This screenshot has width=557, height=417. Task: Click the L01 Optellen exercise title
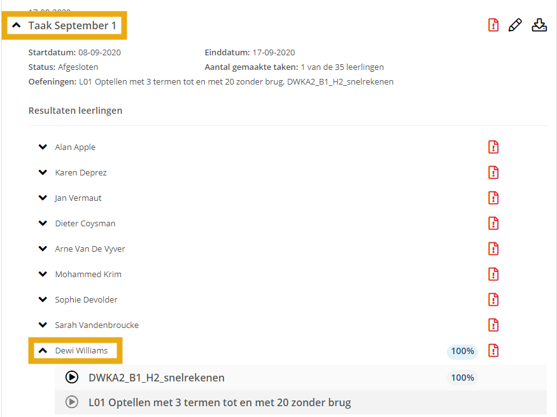(220, 402)
